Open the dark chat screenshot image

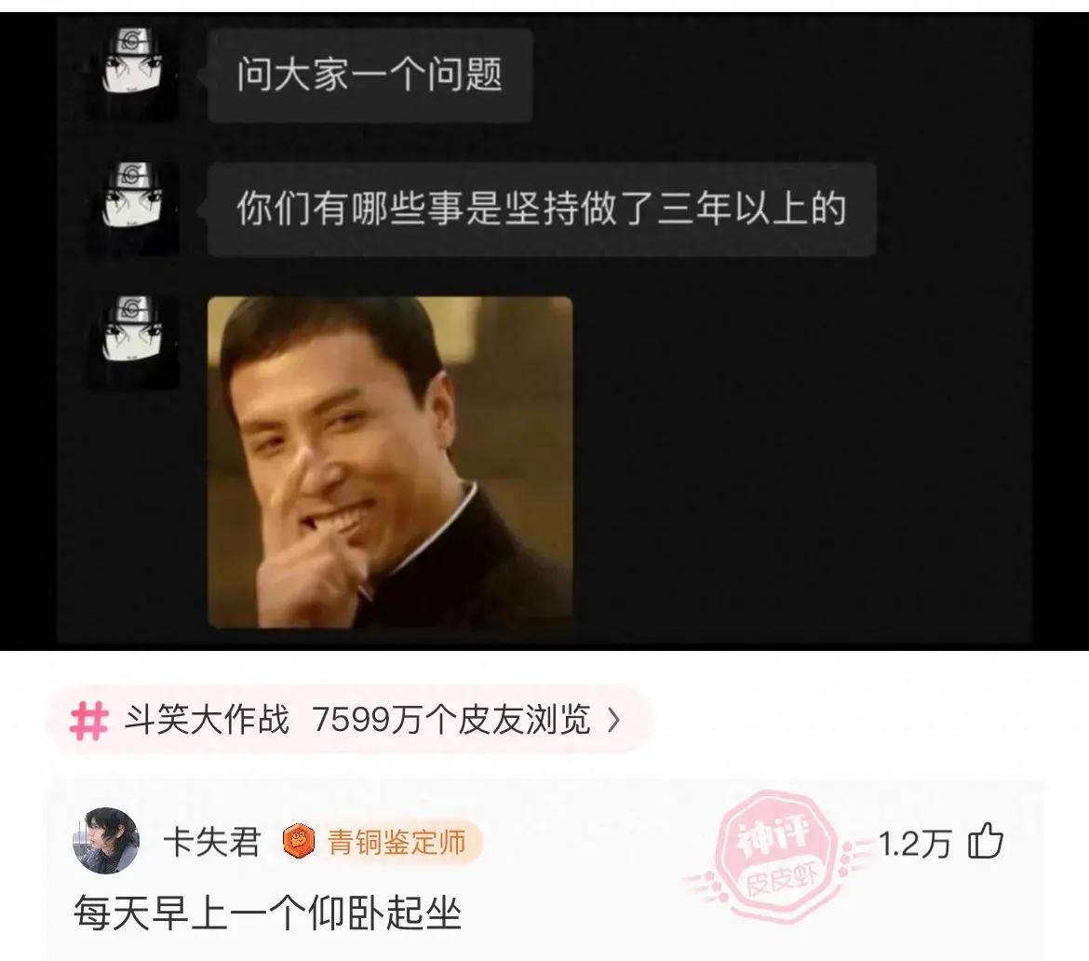click(x=544, y=331)
